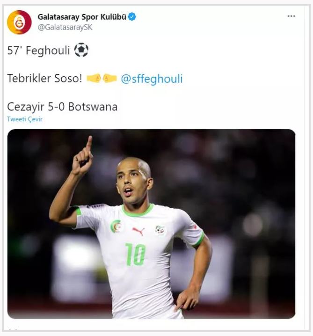Image resolution: width=313 pixels, height=336 pixels.
Task: Click the "Tebrikler Soso!" text
Action: click(44, 79)
